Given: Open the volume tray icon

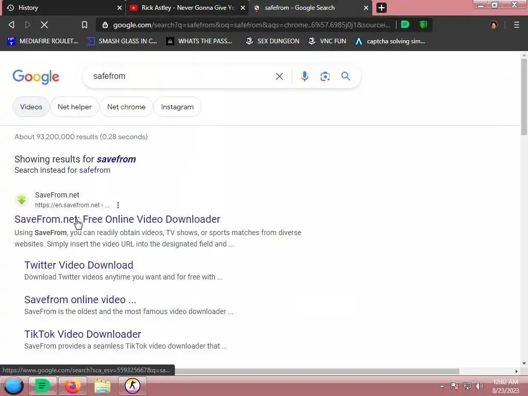Looking at the screenshot, I should (479, 386).
